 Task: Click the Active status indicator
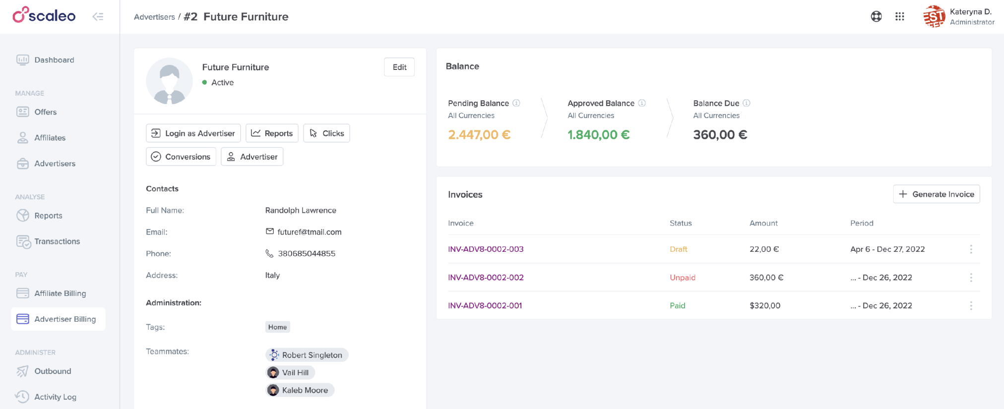pos(218,83)
